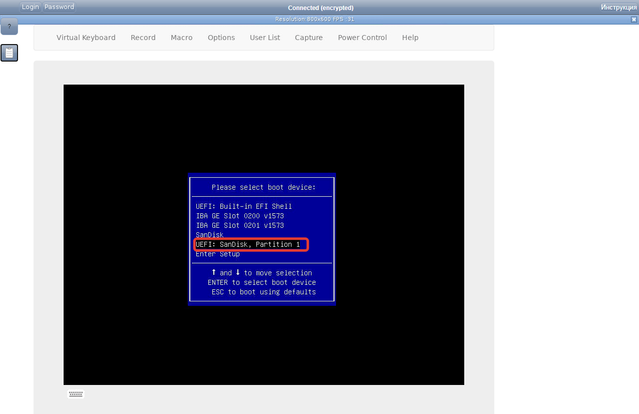Open the Virtual Keyboard menu
639x414 pixels.
pos(86,38)
